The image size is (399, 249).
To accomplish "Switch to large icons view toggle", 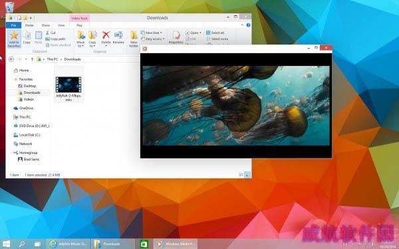I will click(247, 174).
